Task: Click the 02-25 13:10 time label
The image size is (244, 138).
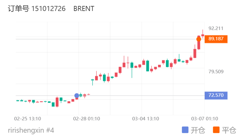Action: tap(28, 119)
